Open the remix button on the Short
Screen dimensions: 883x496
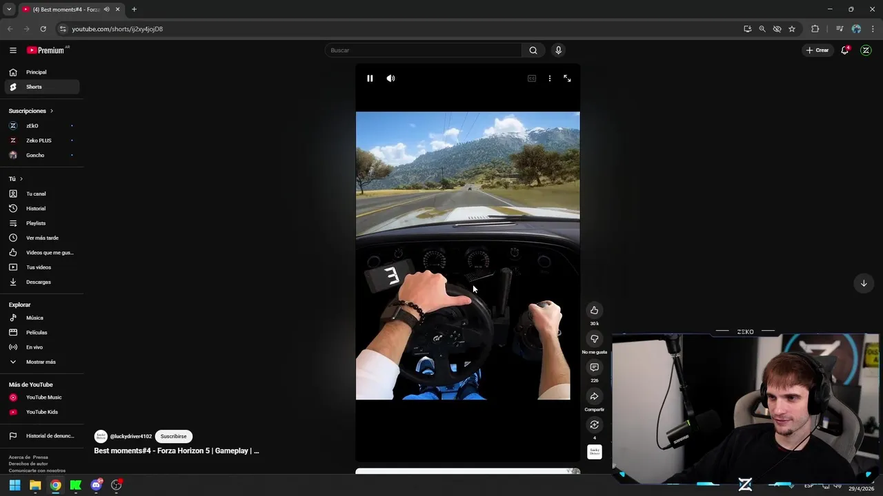pyautogui.click(x=594, y=424)
